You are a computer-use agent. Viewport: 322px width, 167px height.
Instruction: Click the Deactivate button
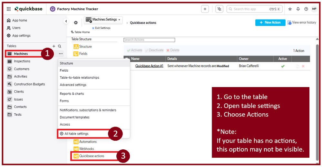click(154, 50)
